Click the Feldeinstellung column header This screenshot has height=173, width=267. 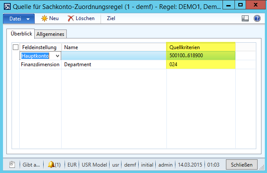(39, 47)
